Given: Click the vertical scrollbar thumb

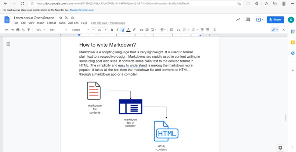Looking at the screenshot, I should click(x=285, y=118).
